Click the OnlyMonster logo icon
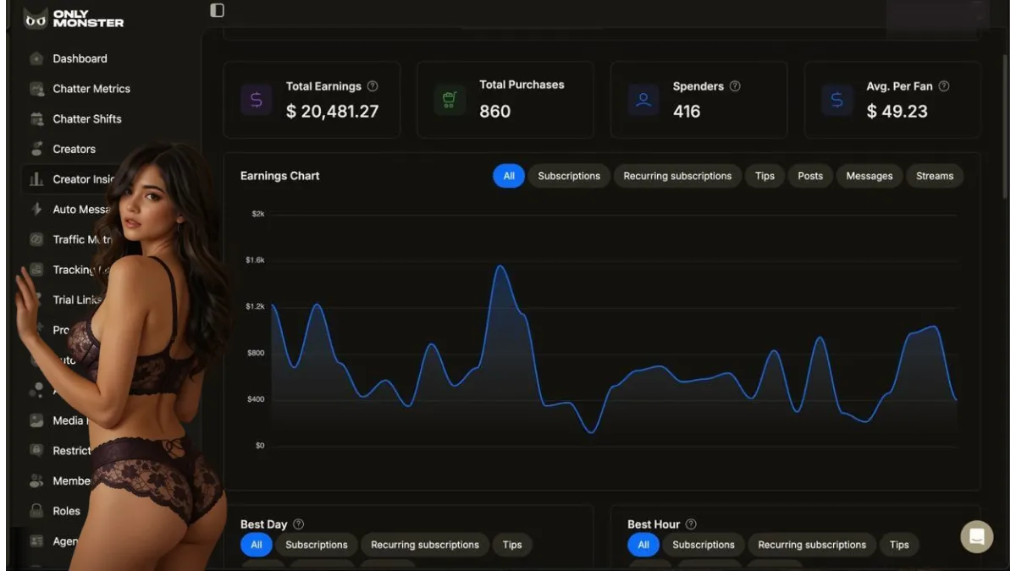 coord(36,19)
